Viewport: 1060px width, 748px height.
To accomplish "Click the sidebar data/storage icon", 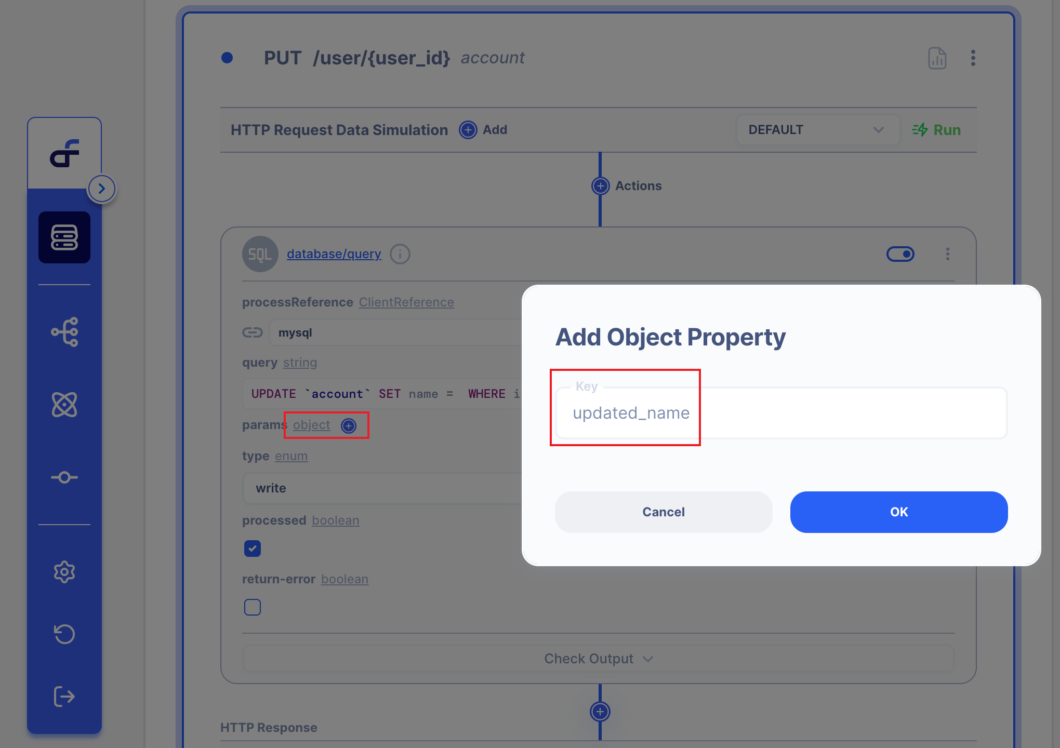I will point(65,237).
